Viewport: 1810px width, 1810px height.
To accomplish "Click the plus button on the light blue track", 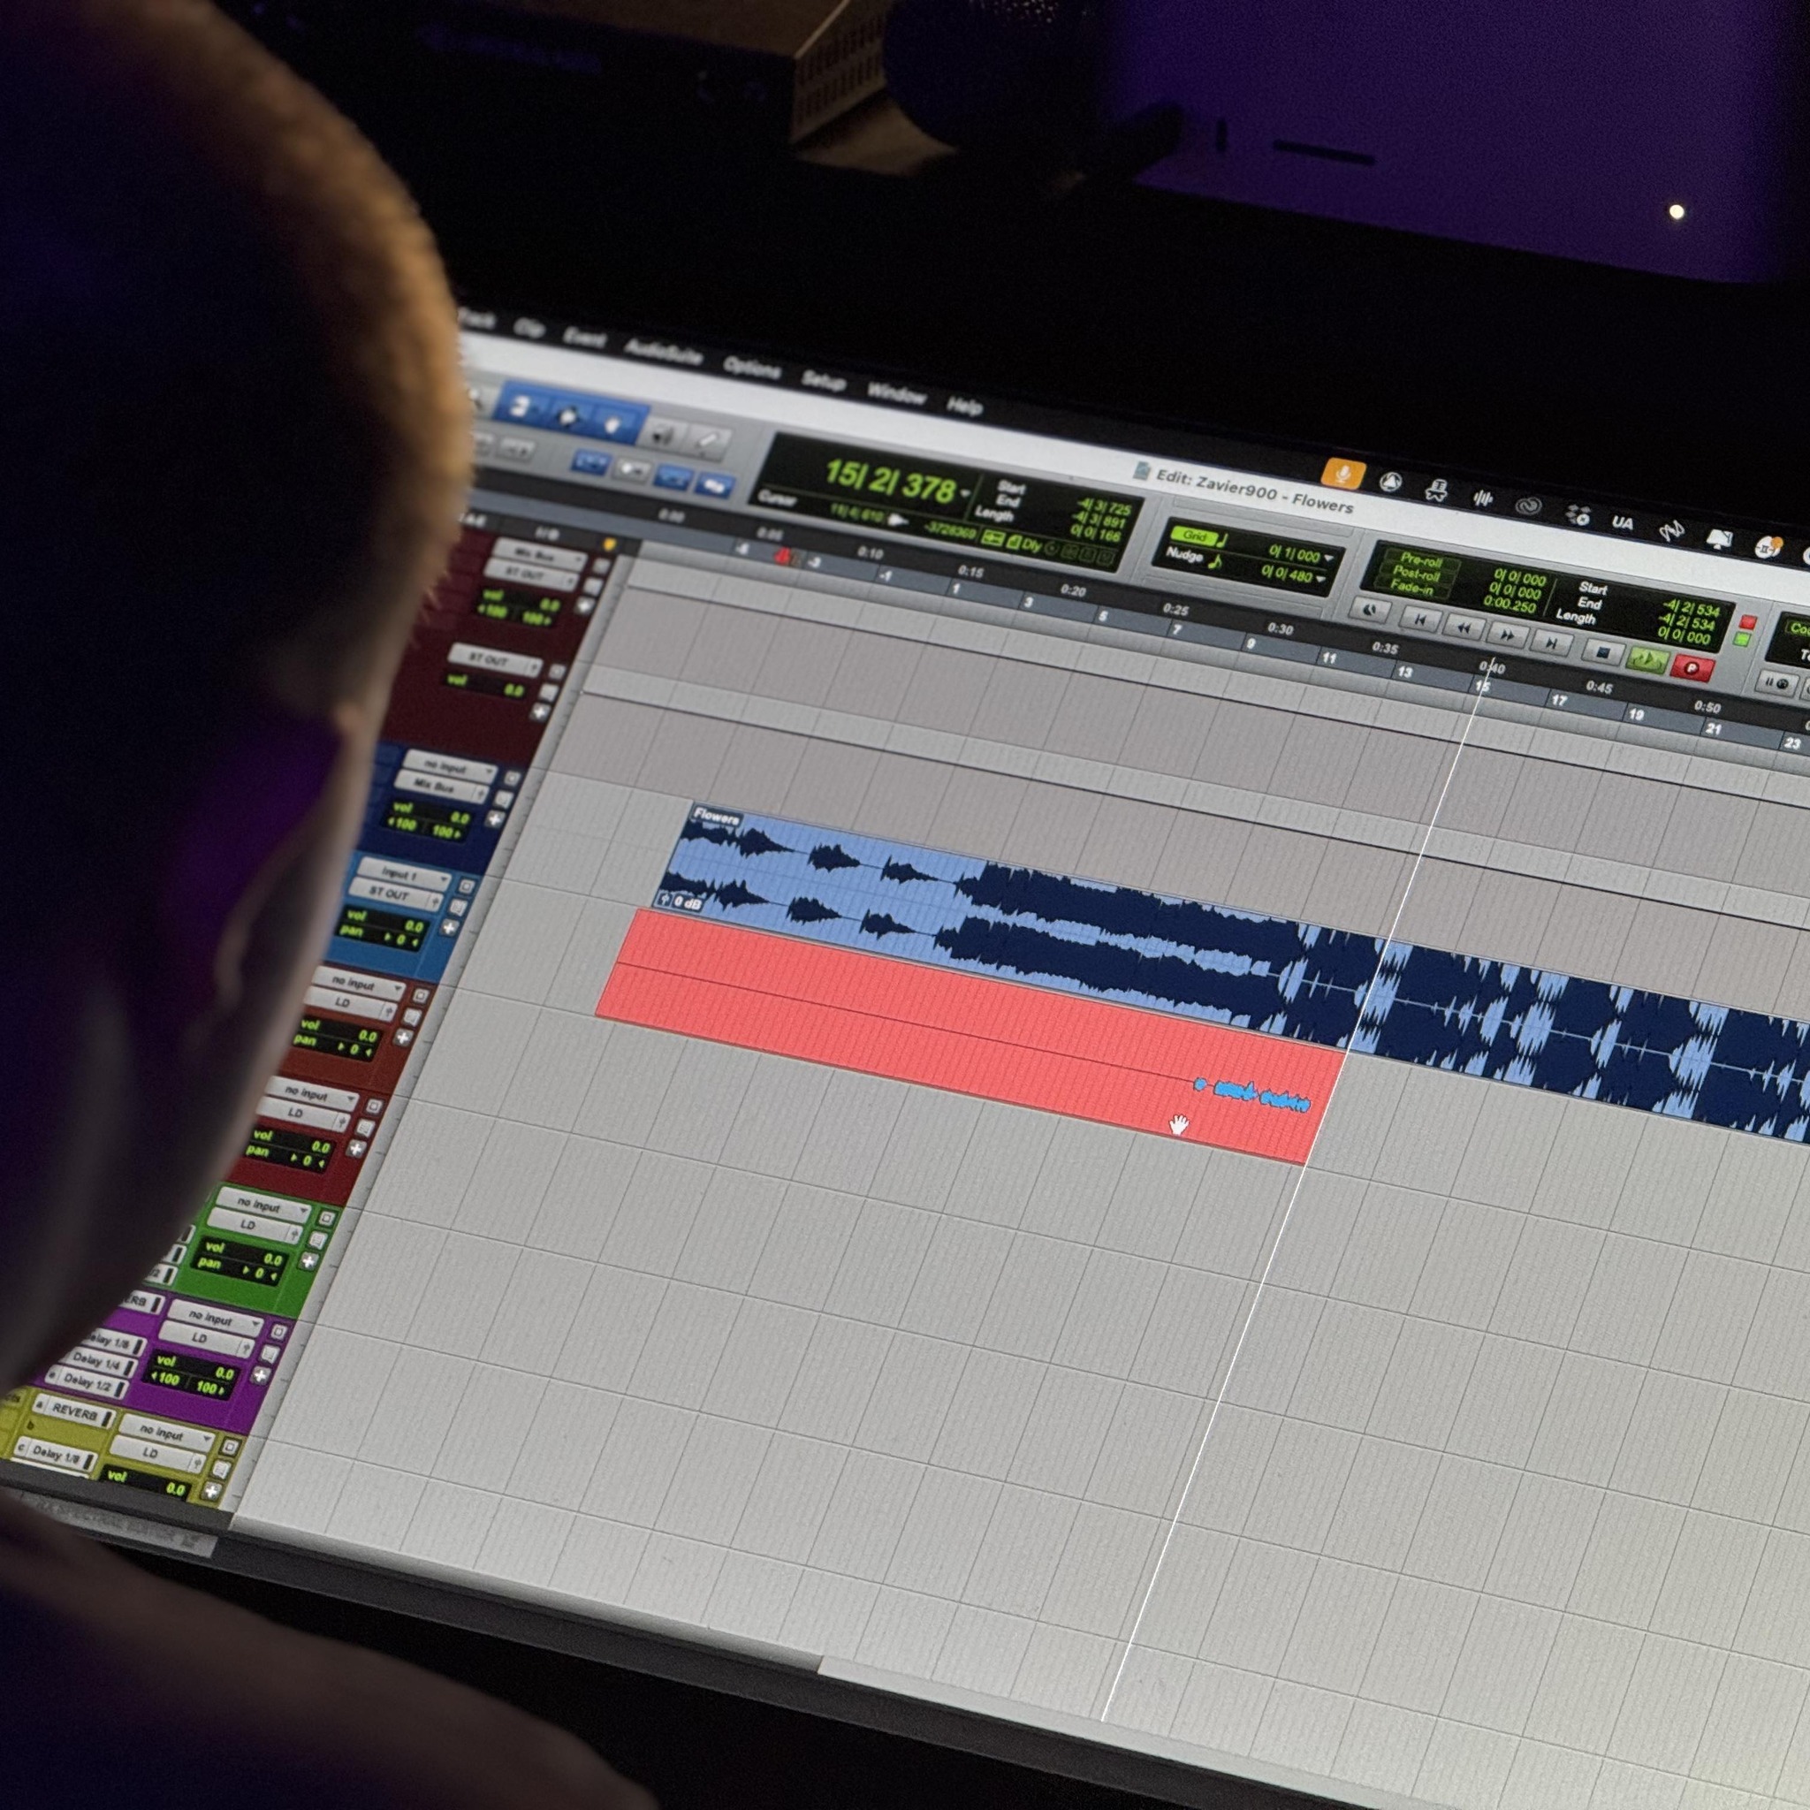I will point(450,927).
